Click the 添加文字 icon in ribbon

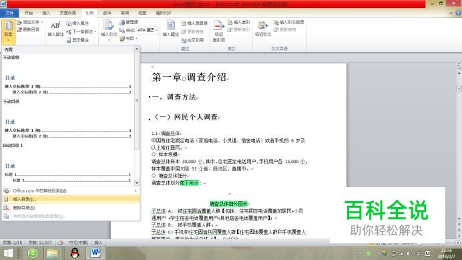click(x=19, y=23)
